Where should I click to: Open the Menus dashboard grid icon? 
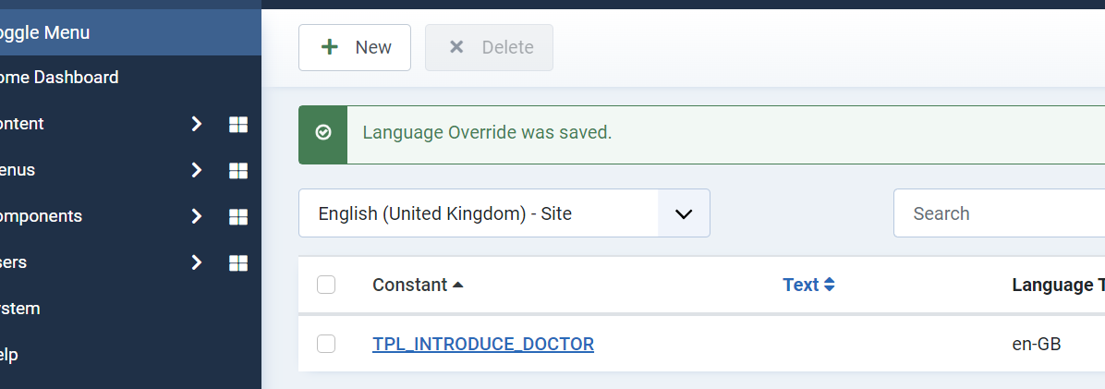(x=238, y=170)
